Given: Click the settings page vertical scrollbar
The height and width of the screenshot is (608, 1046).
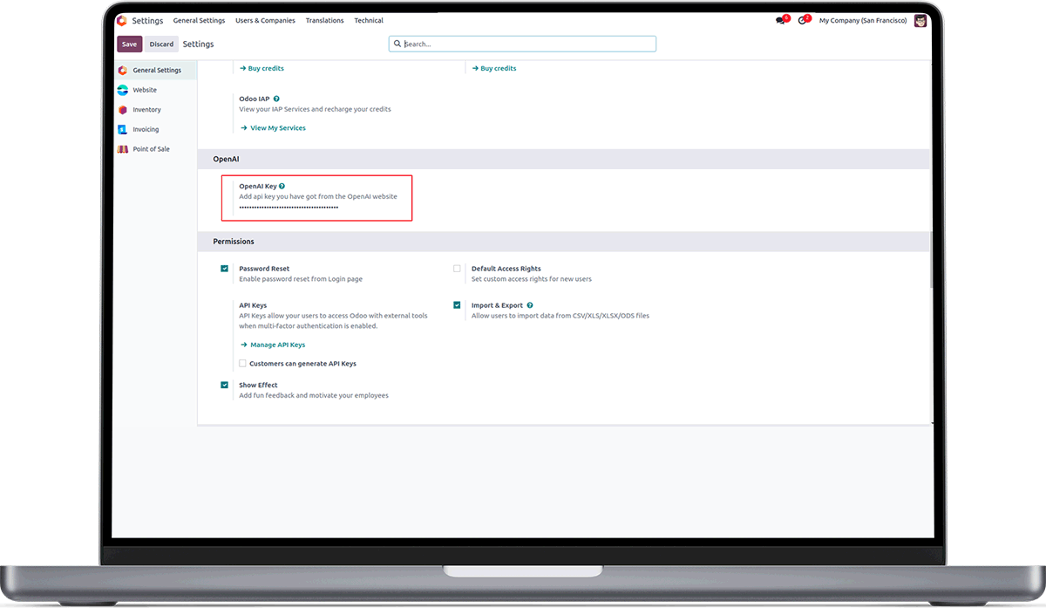Looking at the screenshot, I should [x=932, y=259].
